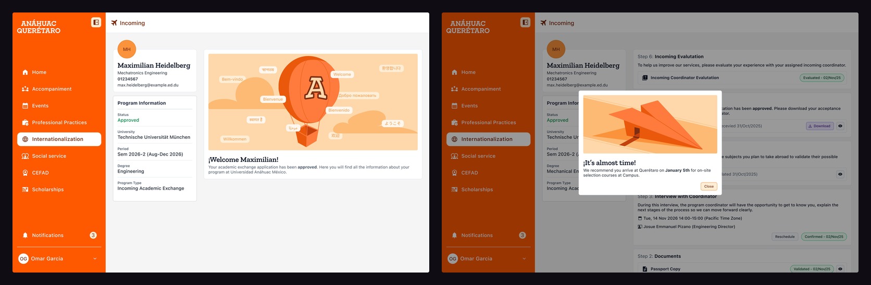Screen dimensions: 871x285
Task: Click MH avatar in right window profile card
Action: coord(556,49)
